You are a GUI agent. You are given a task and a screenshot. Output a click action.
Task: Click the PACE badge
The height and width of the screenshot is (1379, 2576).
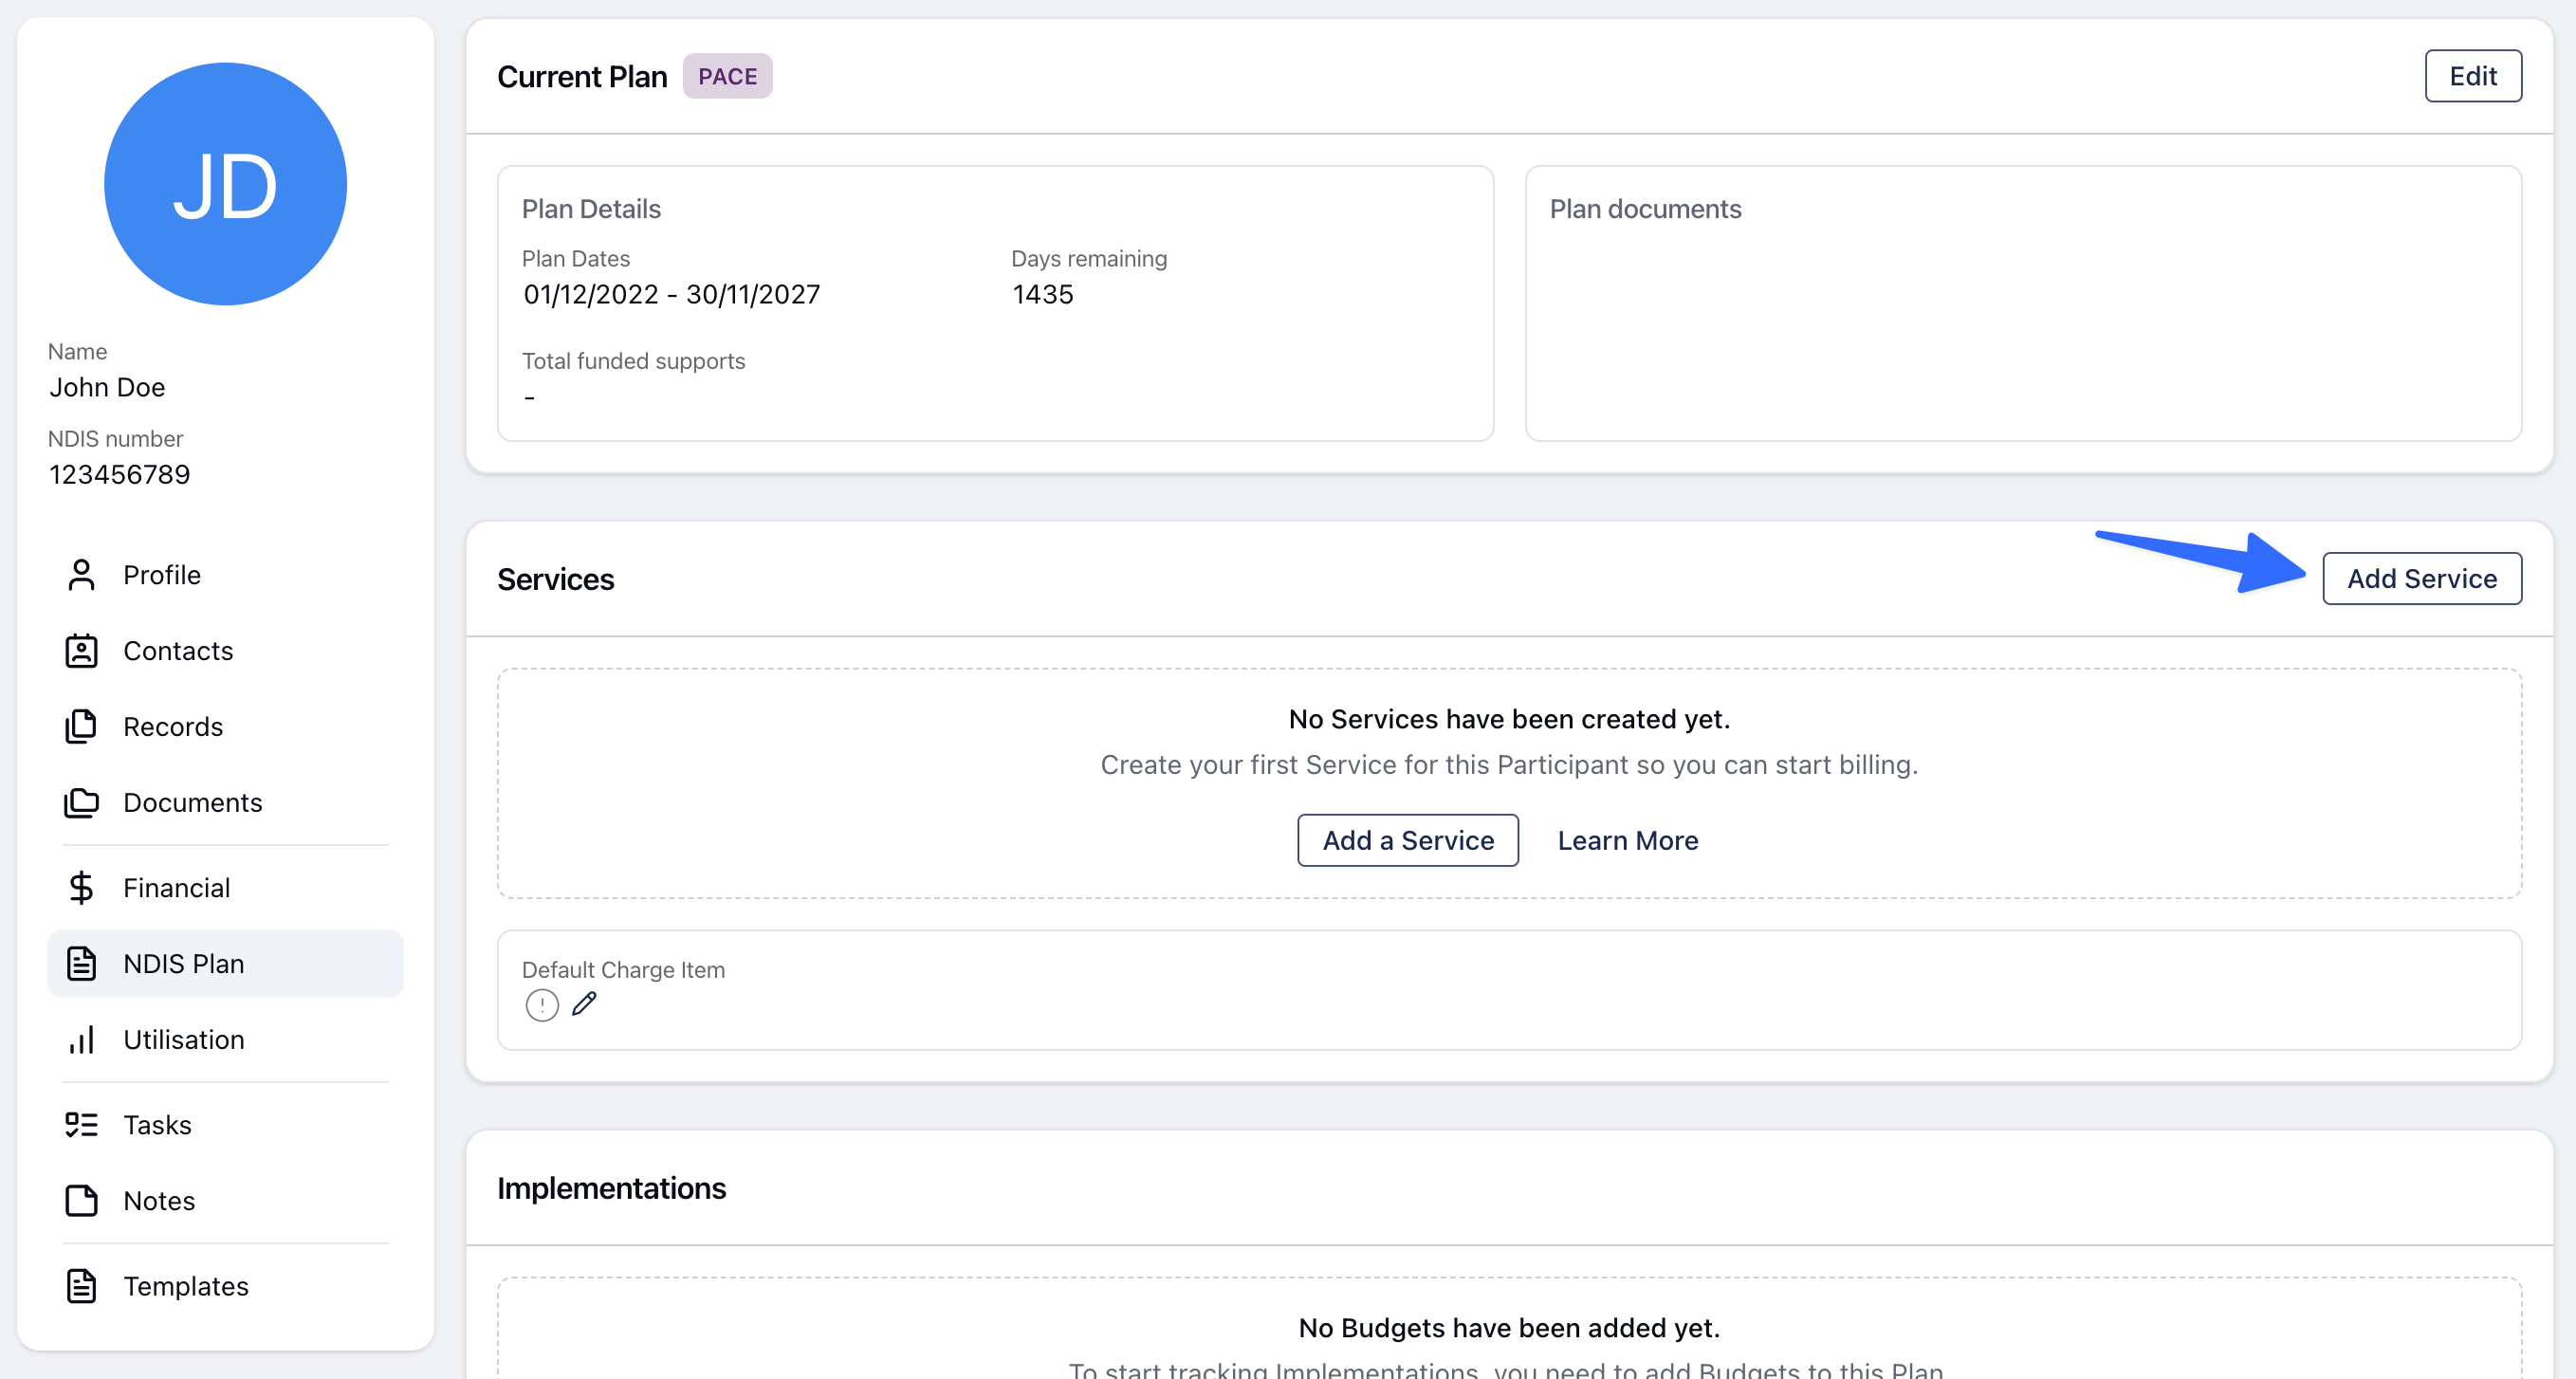(x=727, y=76)
